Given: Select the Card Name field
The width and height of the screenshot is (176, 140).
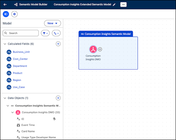Looking at the screenshot, I should tap(28, 131).
